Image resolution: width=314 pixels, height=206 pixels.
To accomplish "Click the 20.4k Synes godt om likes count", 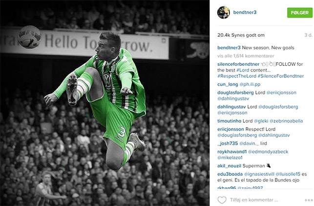I will (x=241, y=35).
